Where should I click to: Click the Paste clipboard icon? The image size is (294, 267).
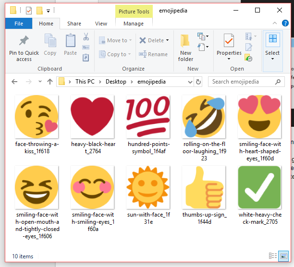[x=70, y=40]
